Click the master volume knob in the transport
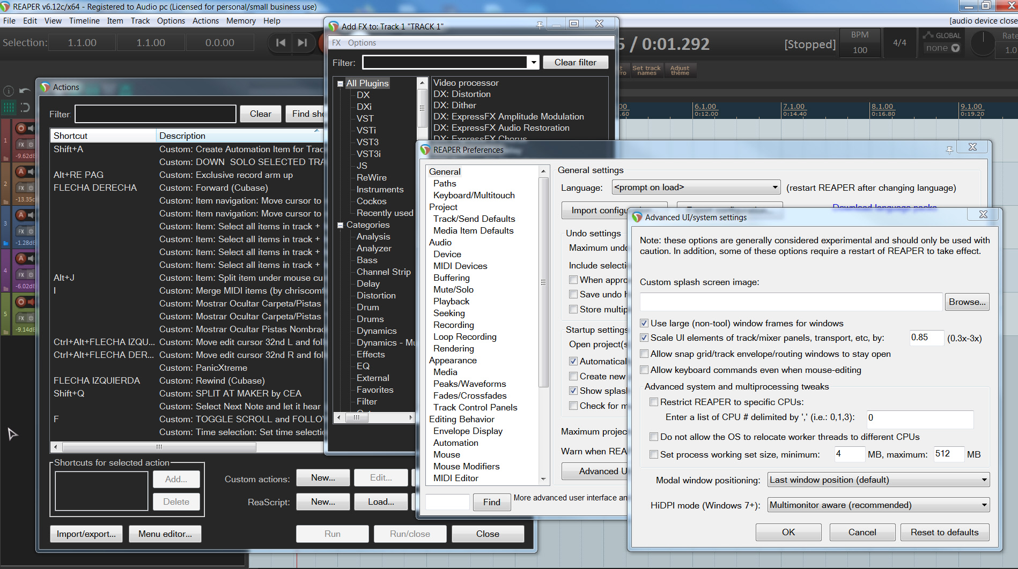This screenshot has height=569, width=1018. (983, 43)
